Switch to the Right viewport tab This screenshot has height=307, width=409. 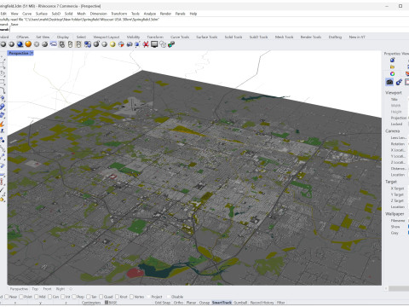point(60,289)
